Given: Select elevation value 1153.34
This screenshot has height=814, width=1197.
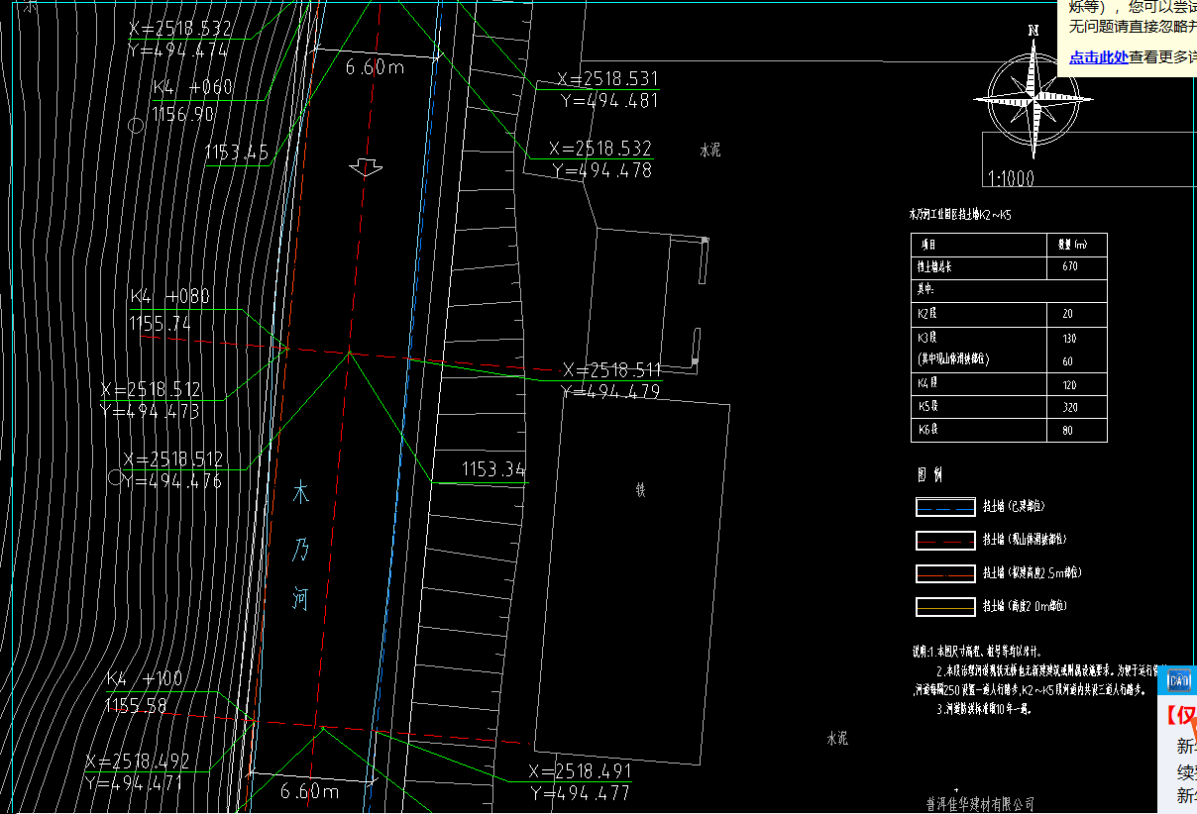Looking at the screenshot, I should 493,469.
